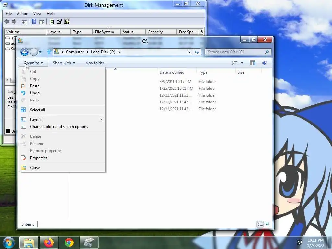The height and width of the screenshot is (249, 332).
Task: Sort by the Type column in Explorer
Action: pos(216,72)
